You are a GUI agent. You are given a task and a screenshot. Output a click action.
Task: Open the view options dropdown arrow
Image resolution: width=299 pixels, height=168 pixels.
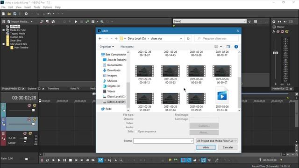coord(221,47)
